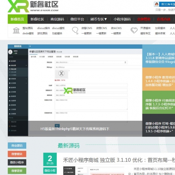Click the 最新源码 section heading

tap(69, 146)
